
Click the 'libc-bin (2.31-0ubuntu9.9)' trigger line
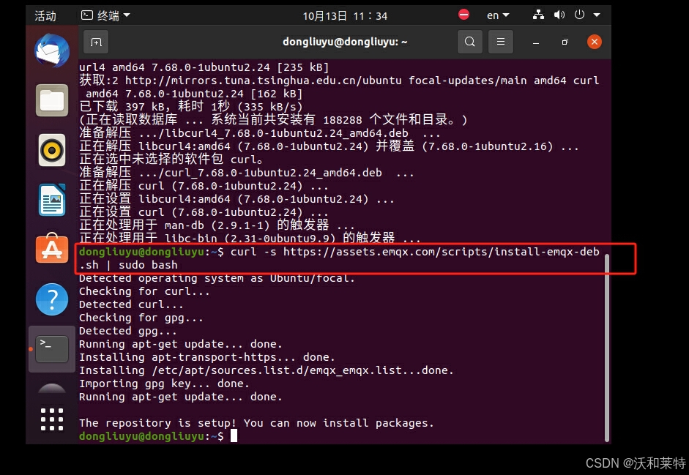point(250,239)
